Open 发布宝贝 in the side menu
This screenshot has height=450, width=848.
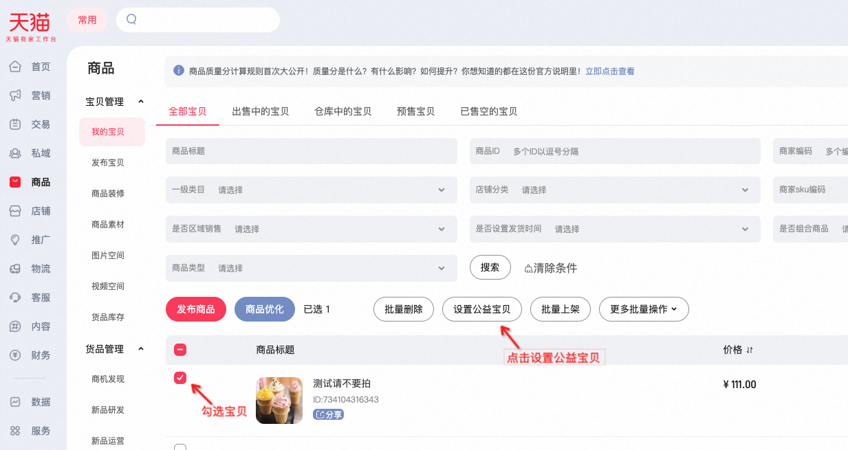click(108, 163)
